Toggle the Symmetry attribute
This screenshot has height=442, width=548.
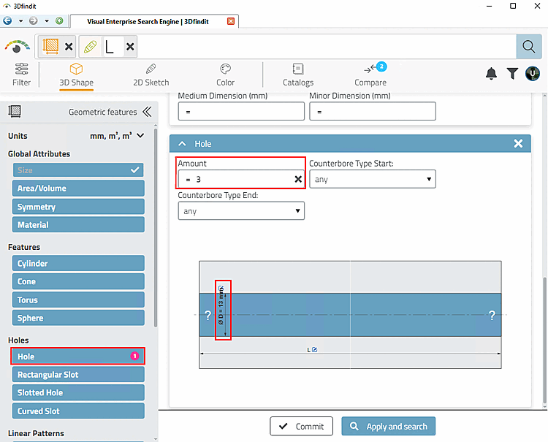[x=78, y=207]
